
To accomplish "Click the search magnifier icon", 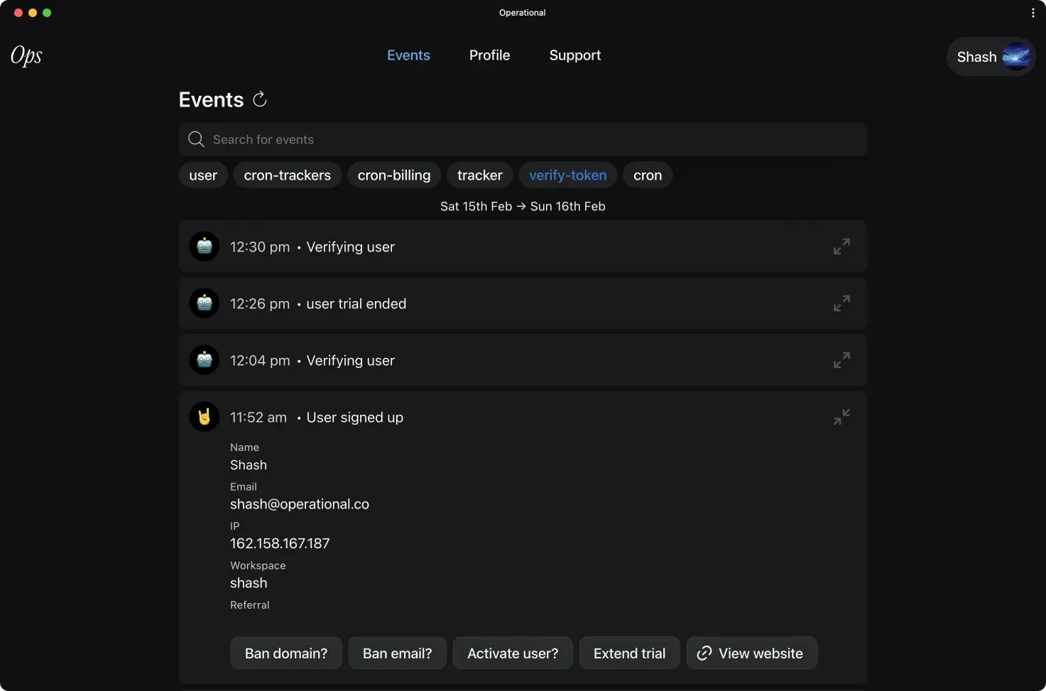I will [196, 139].
